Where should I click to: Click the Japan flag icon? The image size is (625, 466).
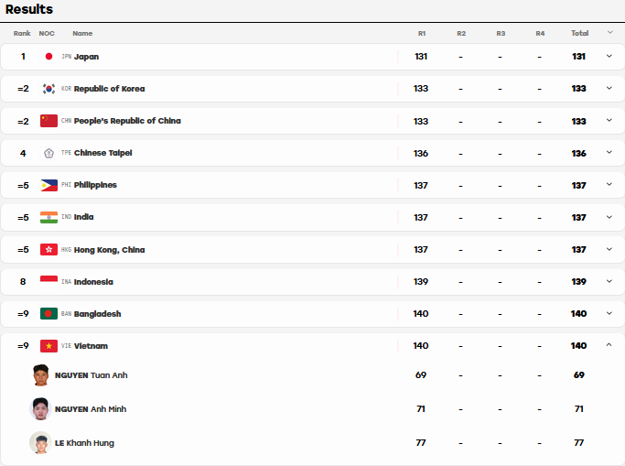click(x=48, y=57)
